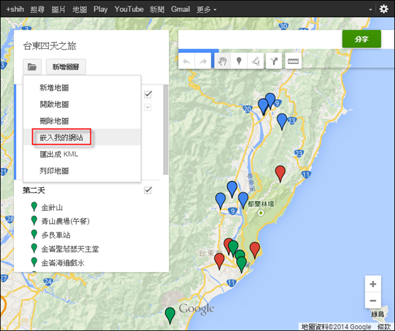This screenshot has height=331, width=395.
Task: Select the 金崙聖若瑟天主堂 place entry
Action: [x=70, y=249]
